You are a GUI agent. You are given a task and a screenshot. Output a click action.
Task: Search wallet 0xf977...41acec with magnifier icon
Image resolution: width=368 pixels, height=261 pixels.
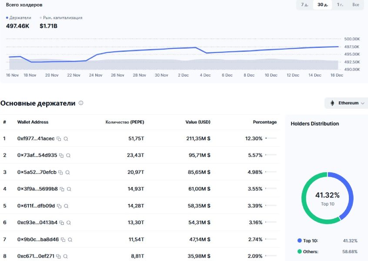pos(66,139)
